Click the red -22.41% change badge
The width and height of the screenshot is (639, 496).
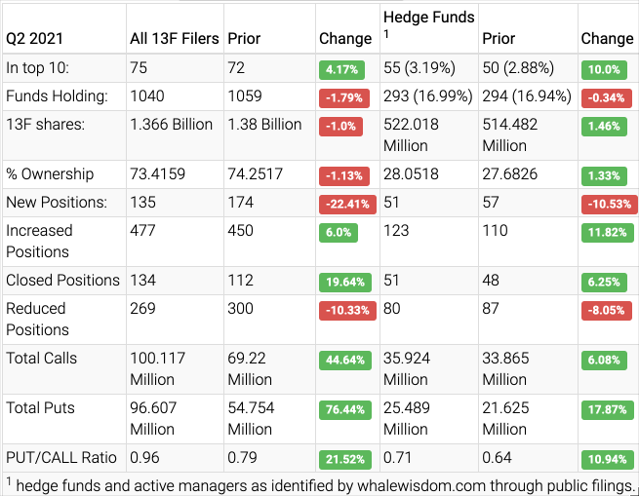[344, 204]
